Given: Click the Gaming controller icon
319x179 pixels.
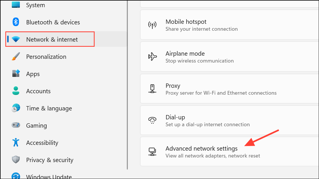Looking at the screenshot, I should click(x=16, y=125).
